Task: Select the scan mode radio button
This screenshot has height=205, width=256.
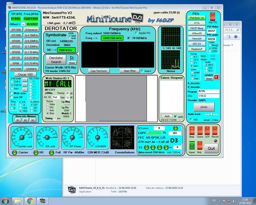Action: [71, 38]
